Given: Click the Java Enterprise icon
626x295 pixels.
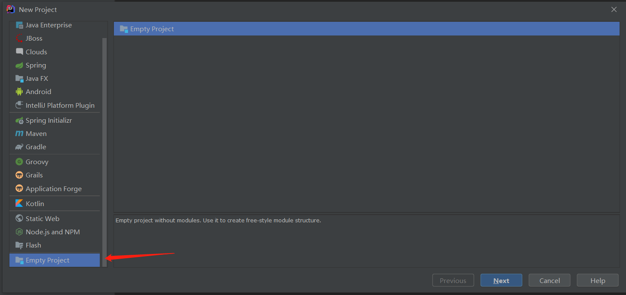Looking at the screenshot, I should point(19,25).
